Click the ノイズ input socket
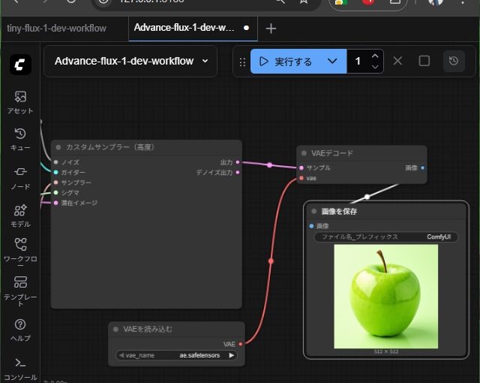The width and height of the screenshot is (480, 383). click(55, 162)
